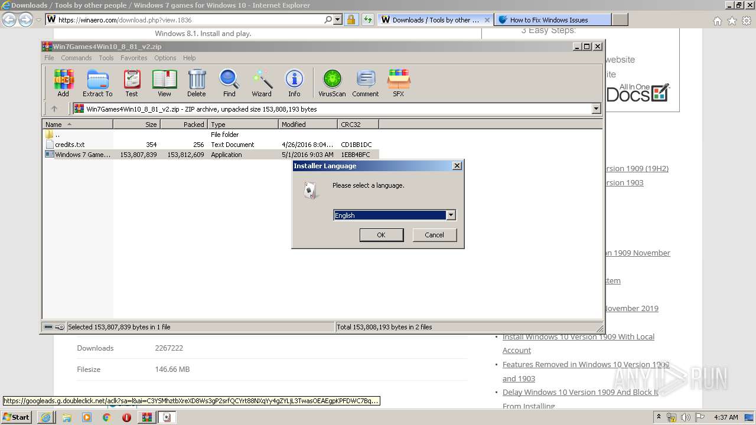Click the View file icon in WinRAR
Viewport: 756px width, 425px height.
[x=164, y=83]
